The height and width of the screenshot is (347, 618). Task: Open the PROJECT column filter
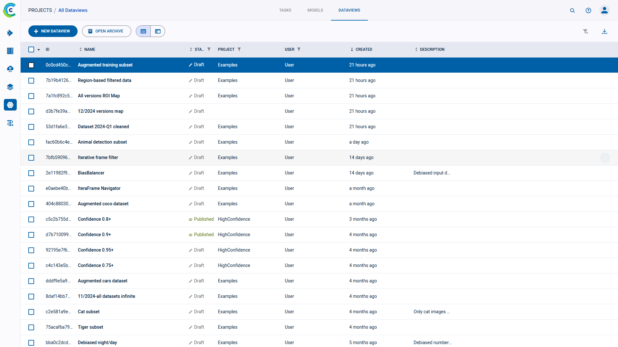tap(239, 49)
